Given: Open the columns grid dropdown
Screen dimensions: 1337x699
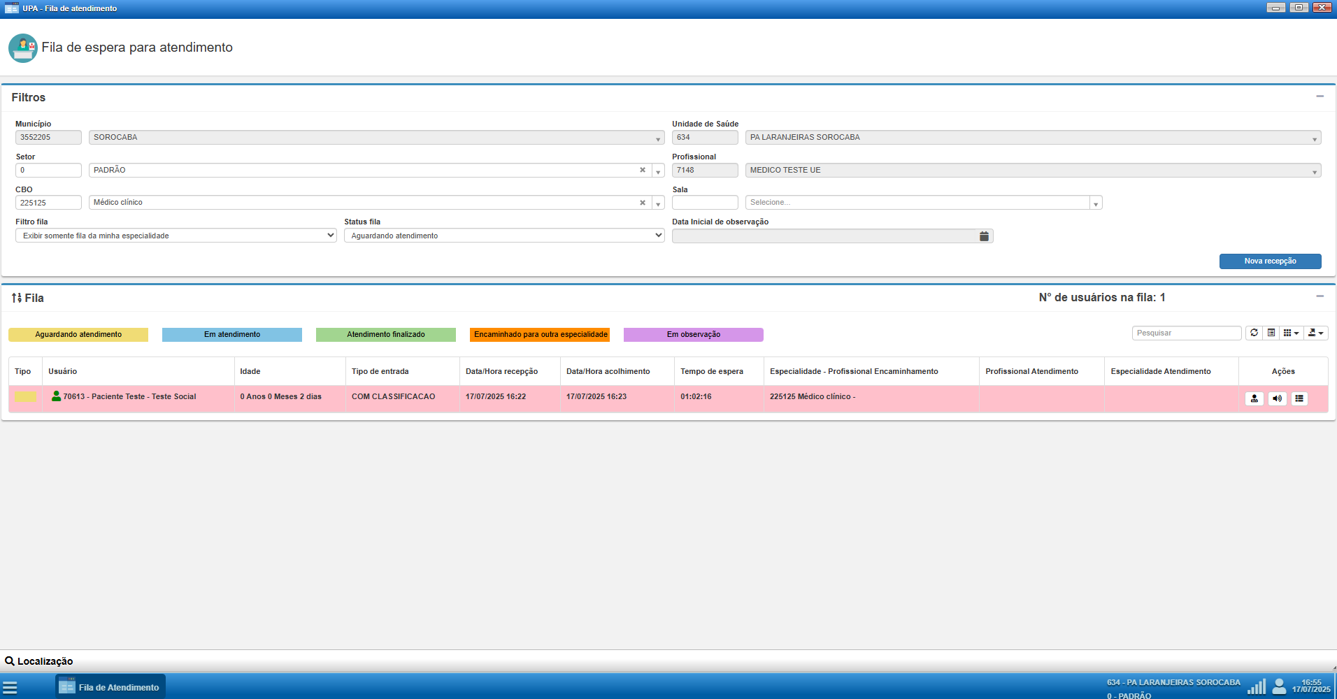Looking at the screenshot, I should pos(1291,333).
